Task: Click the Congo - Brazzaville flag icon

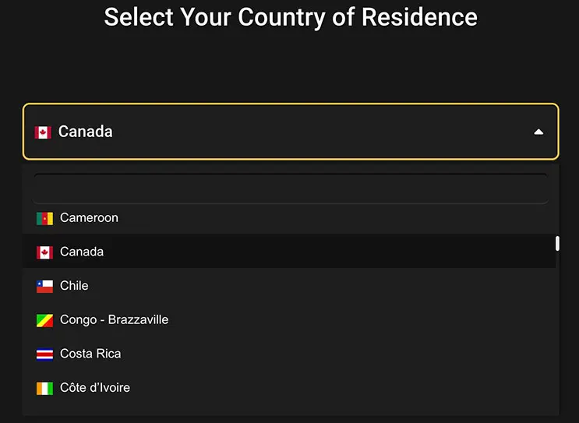Action: point(44,320)
